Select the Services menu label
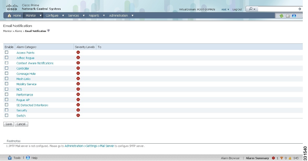Viewport: 308px width, 161px height. 73,16
